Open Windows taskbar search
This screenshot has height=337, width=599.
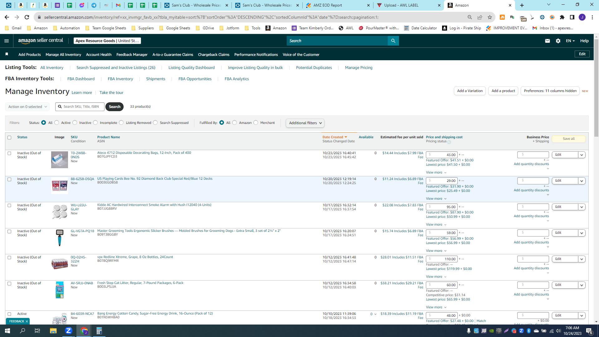[22, 331]
